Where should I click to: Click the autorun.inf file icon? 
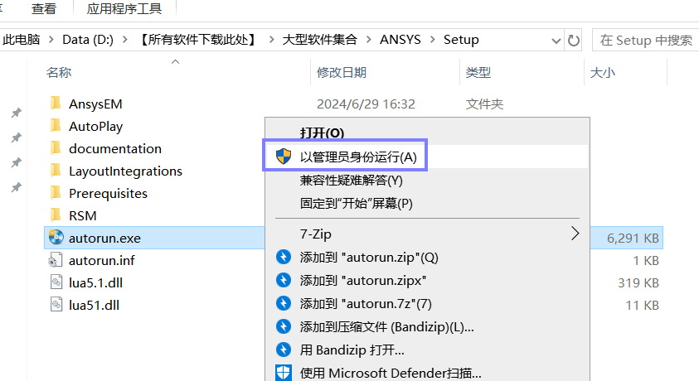(x=56, y=259)
